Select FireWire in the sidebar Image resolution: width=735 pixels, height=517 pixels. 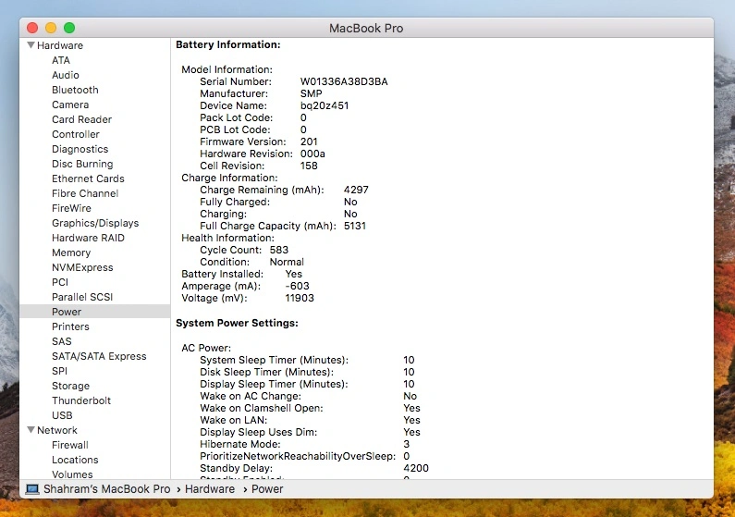(x=71, y=208)
